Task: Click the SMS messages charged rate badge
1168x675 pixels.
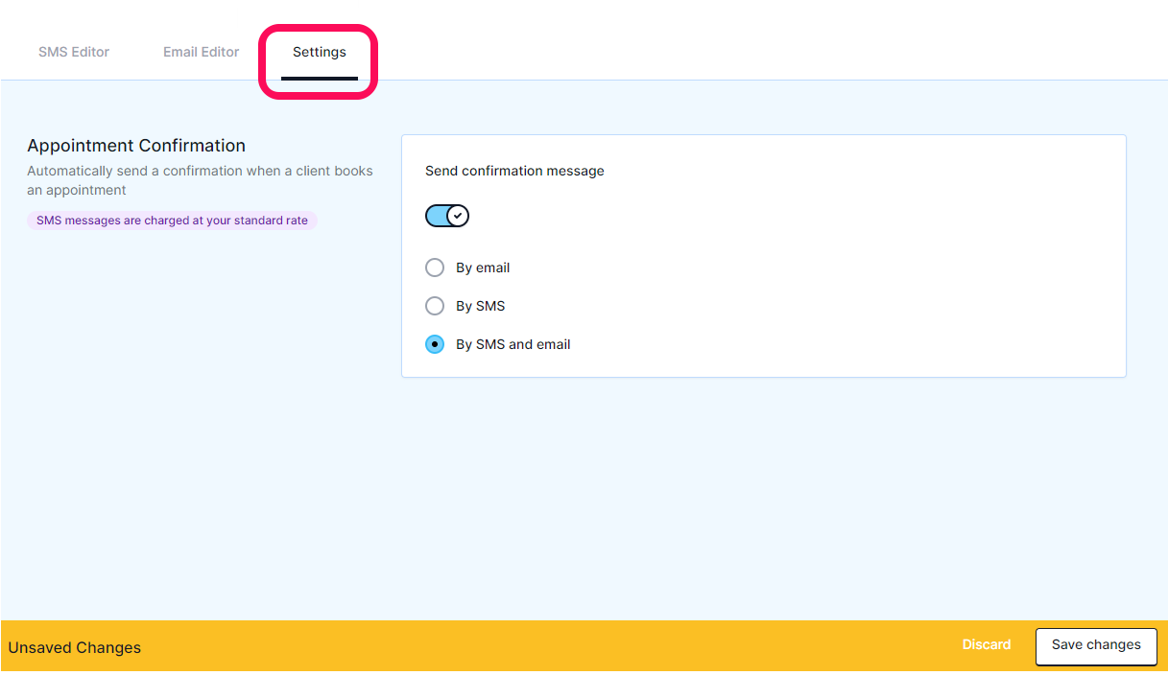Action: tap(172, 221)
